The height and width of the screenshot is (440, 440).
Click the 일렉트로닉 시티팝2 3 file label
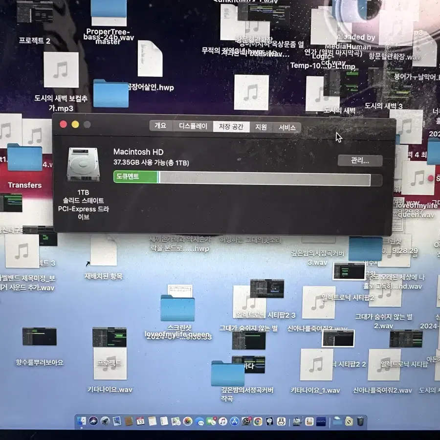(265, 315)
